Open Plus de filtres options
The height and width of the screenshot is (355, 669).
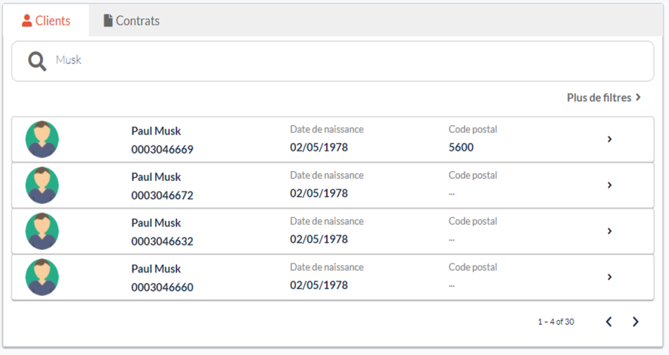point(604,97)
